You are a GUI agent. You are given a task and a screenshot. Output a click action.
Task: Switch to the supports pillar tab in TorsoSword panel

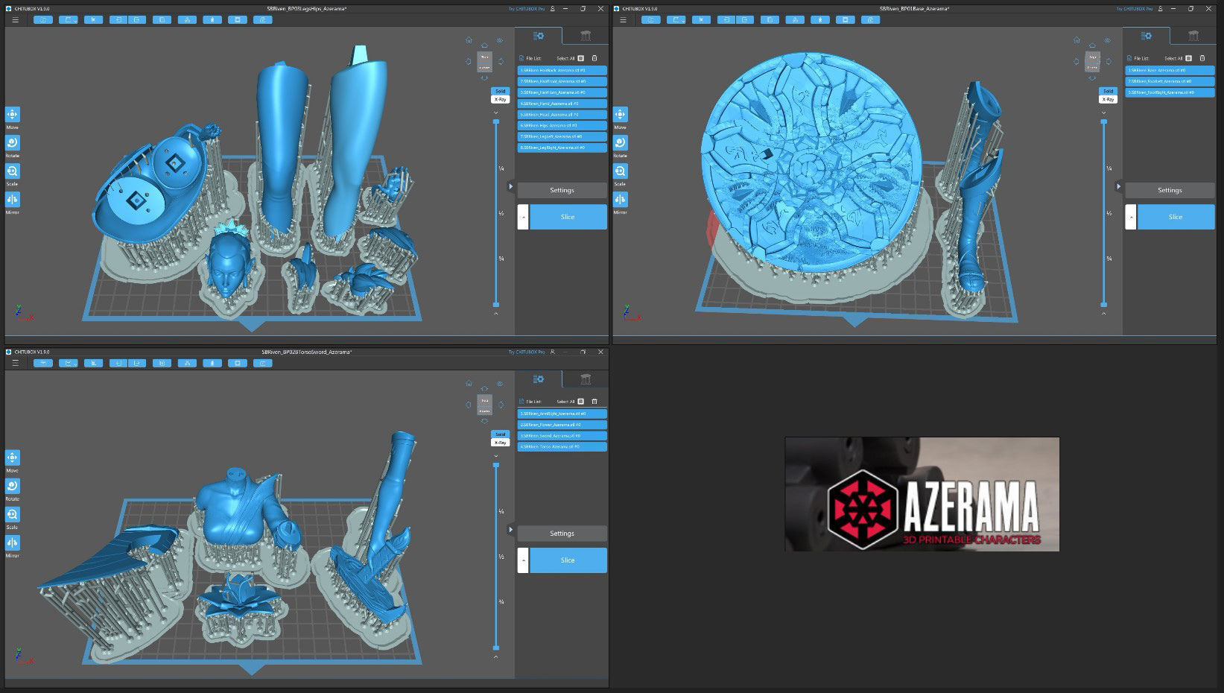point(586,379)
